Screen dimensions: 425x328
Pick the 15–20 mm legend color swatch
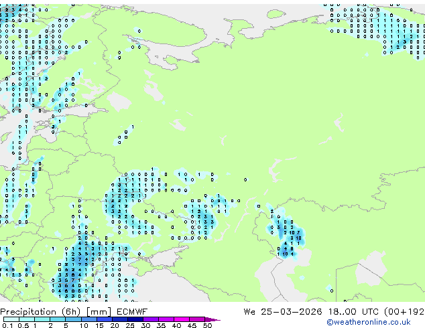(105, 319)
